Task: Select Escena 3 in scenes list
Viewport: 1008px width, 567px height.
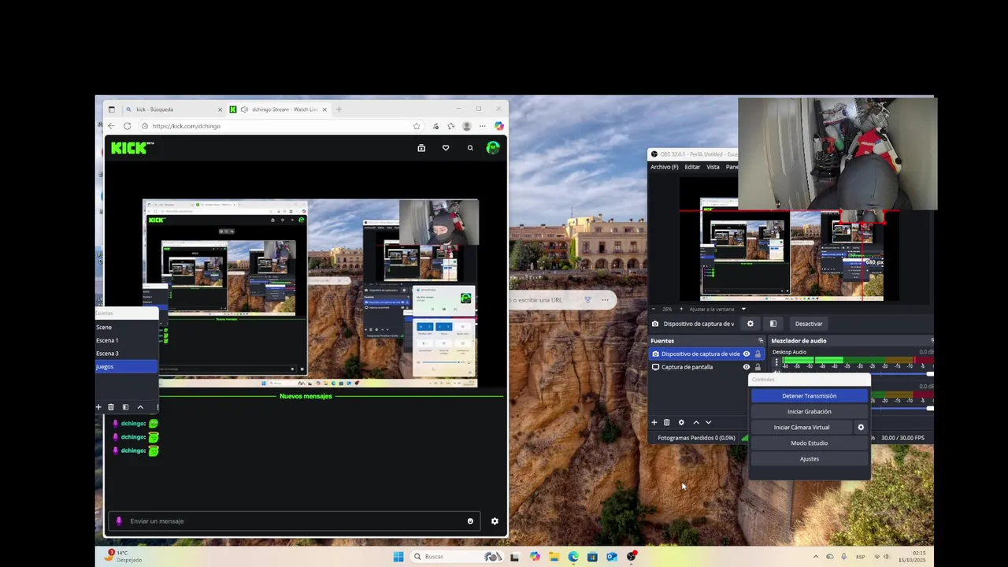Action: [126, 354]
